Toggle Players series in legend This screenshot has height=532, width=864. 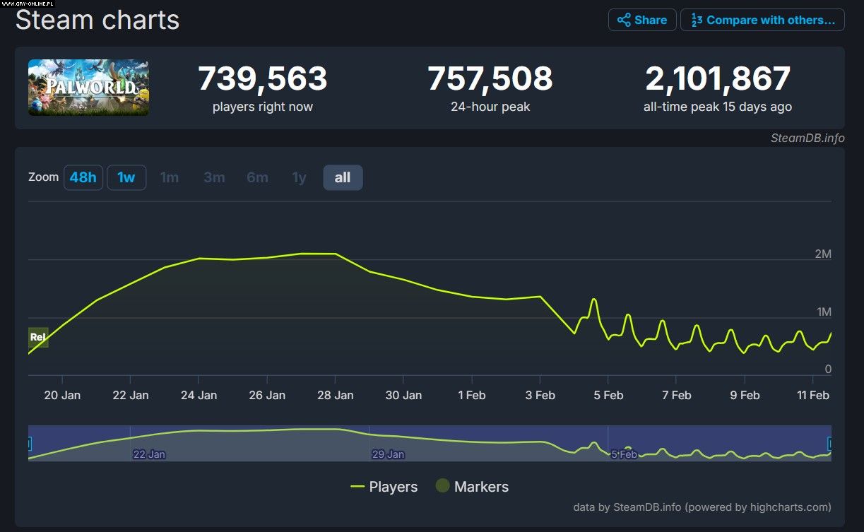coord(384,487)
